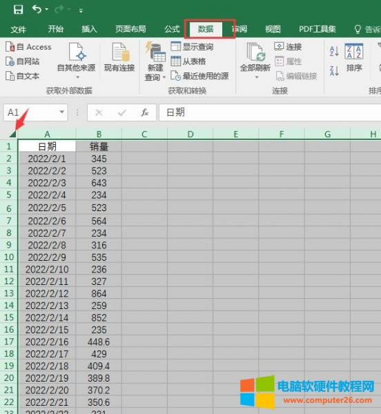Click the Cancel X in formula bar

[99, 112]
